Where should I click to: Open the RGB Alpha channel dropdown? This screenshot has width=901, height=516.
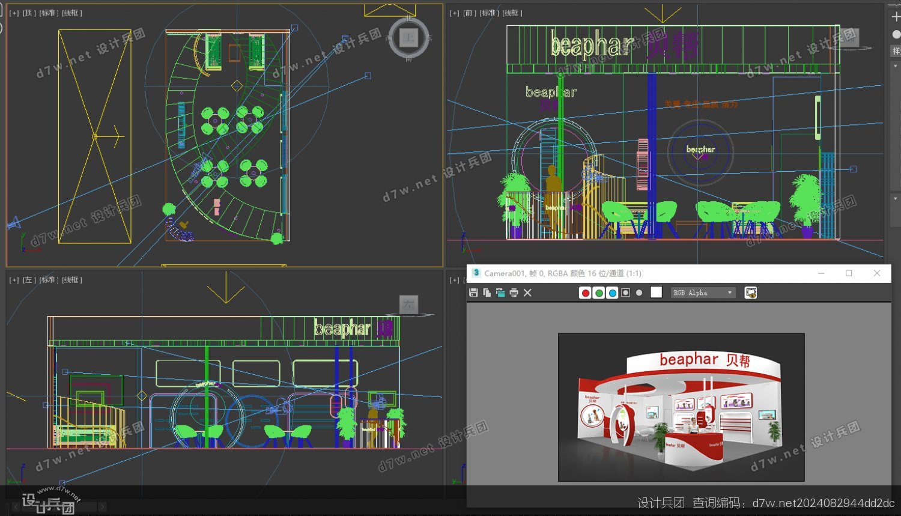(703, 293)
